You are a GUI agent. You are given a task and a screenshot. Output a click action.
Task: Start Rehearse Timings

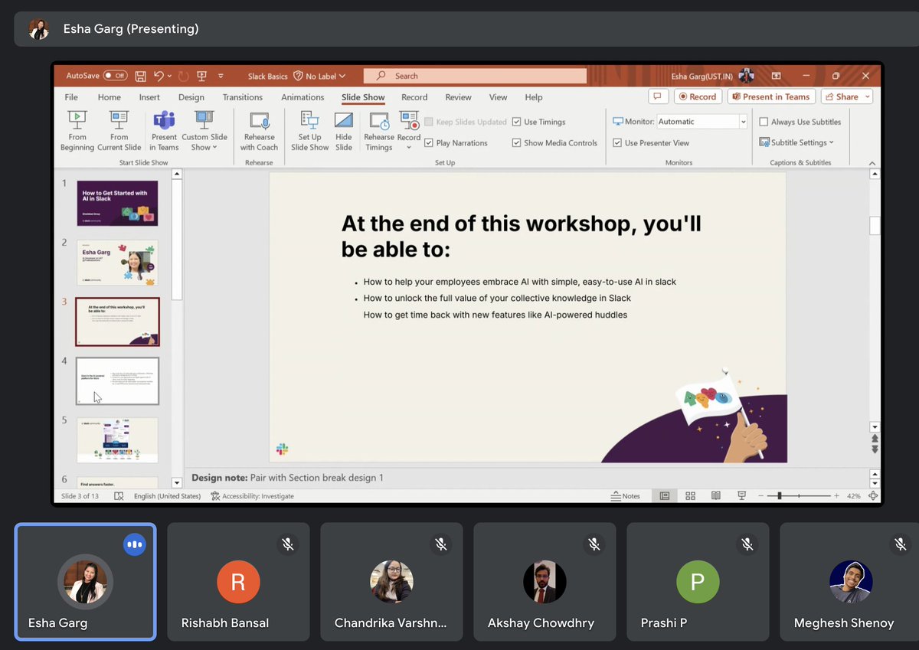(379, 131)
